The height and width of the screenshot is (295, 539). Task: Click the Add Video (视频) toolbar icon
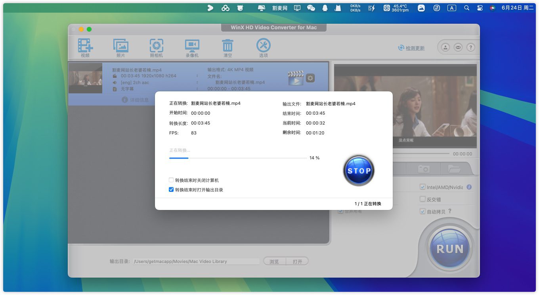85,46
